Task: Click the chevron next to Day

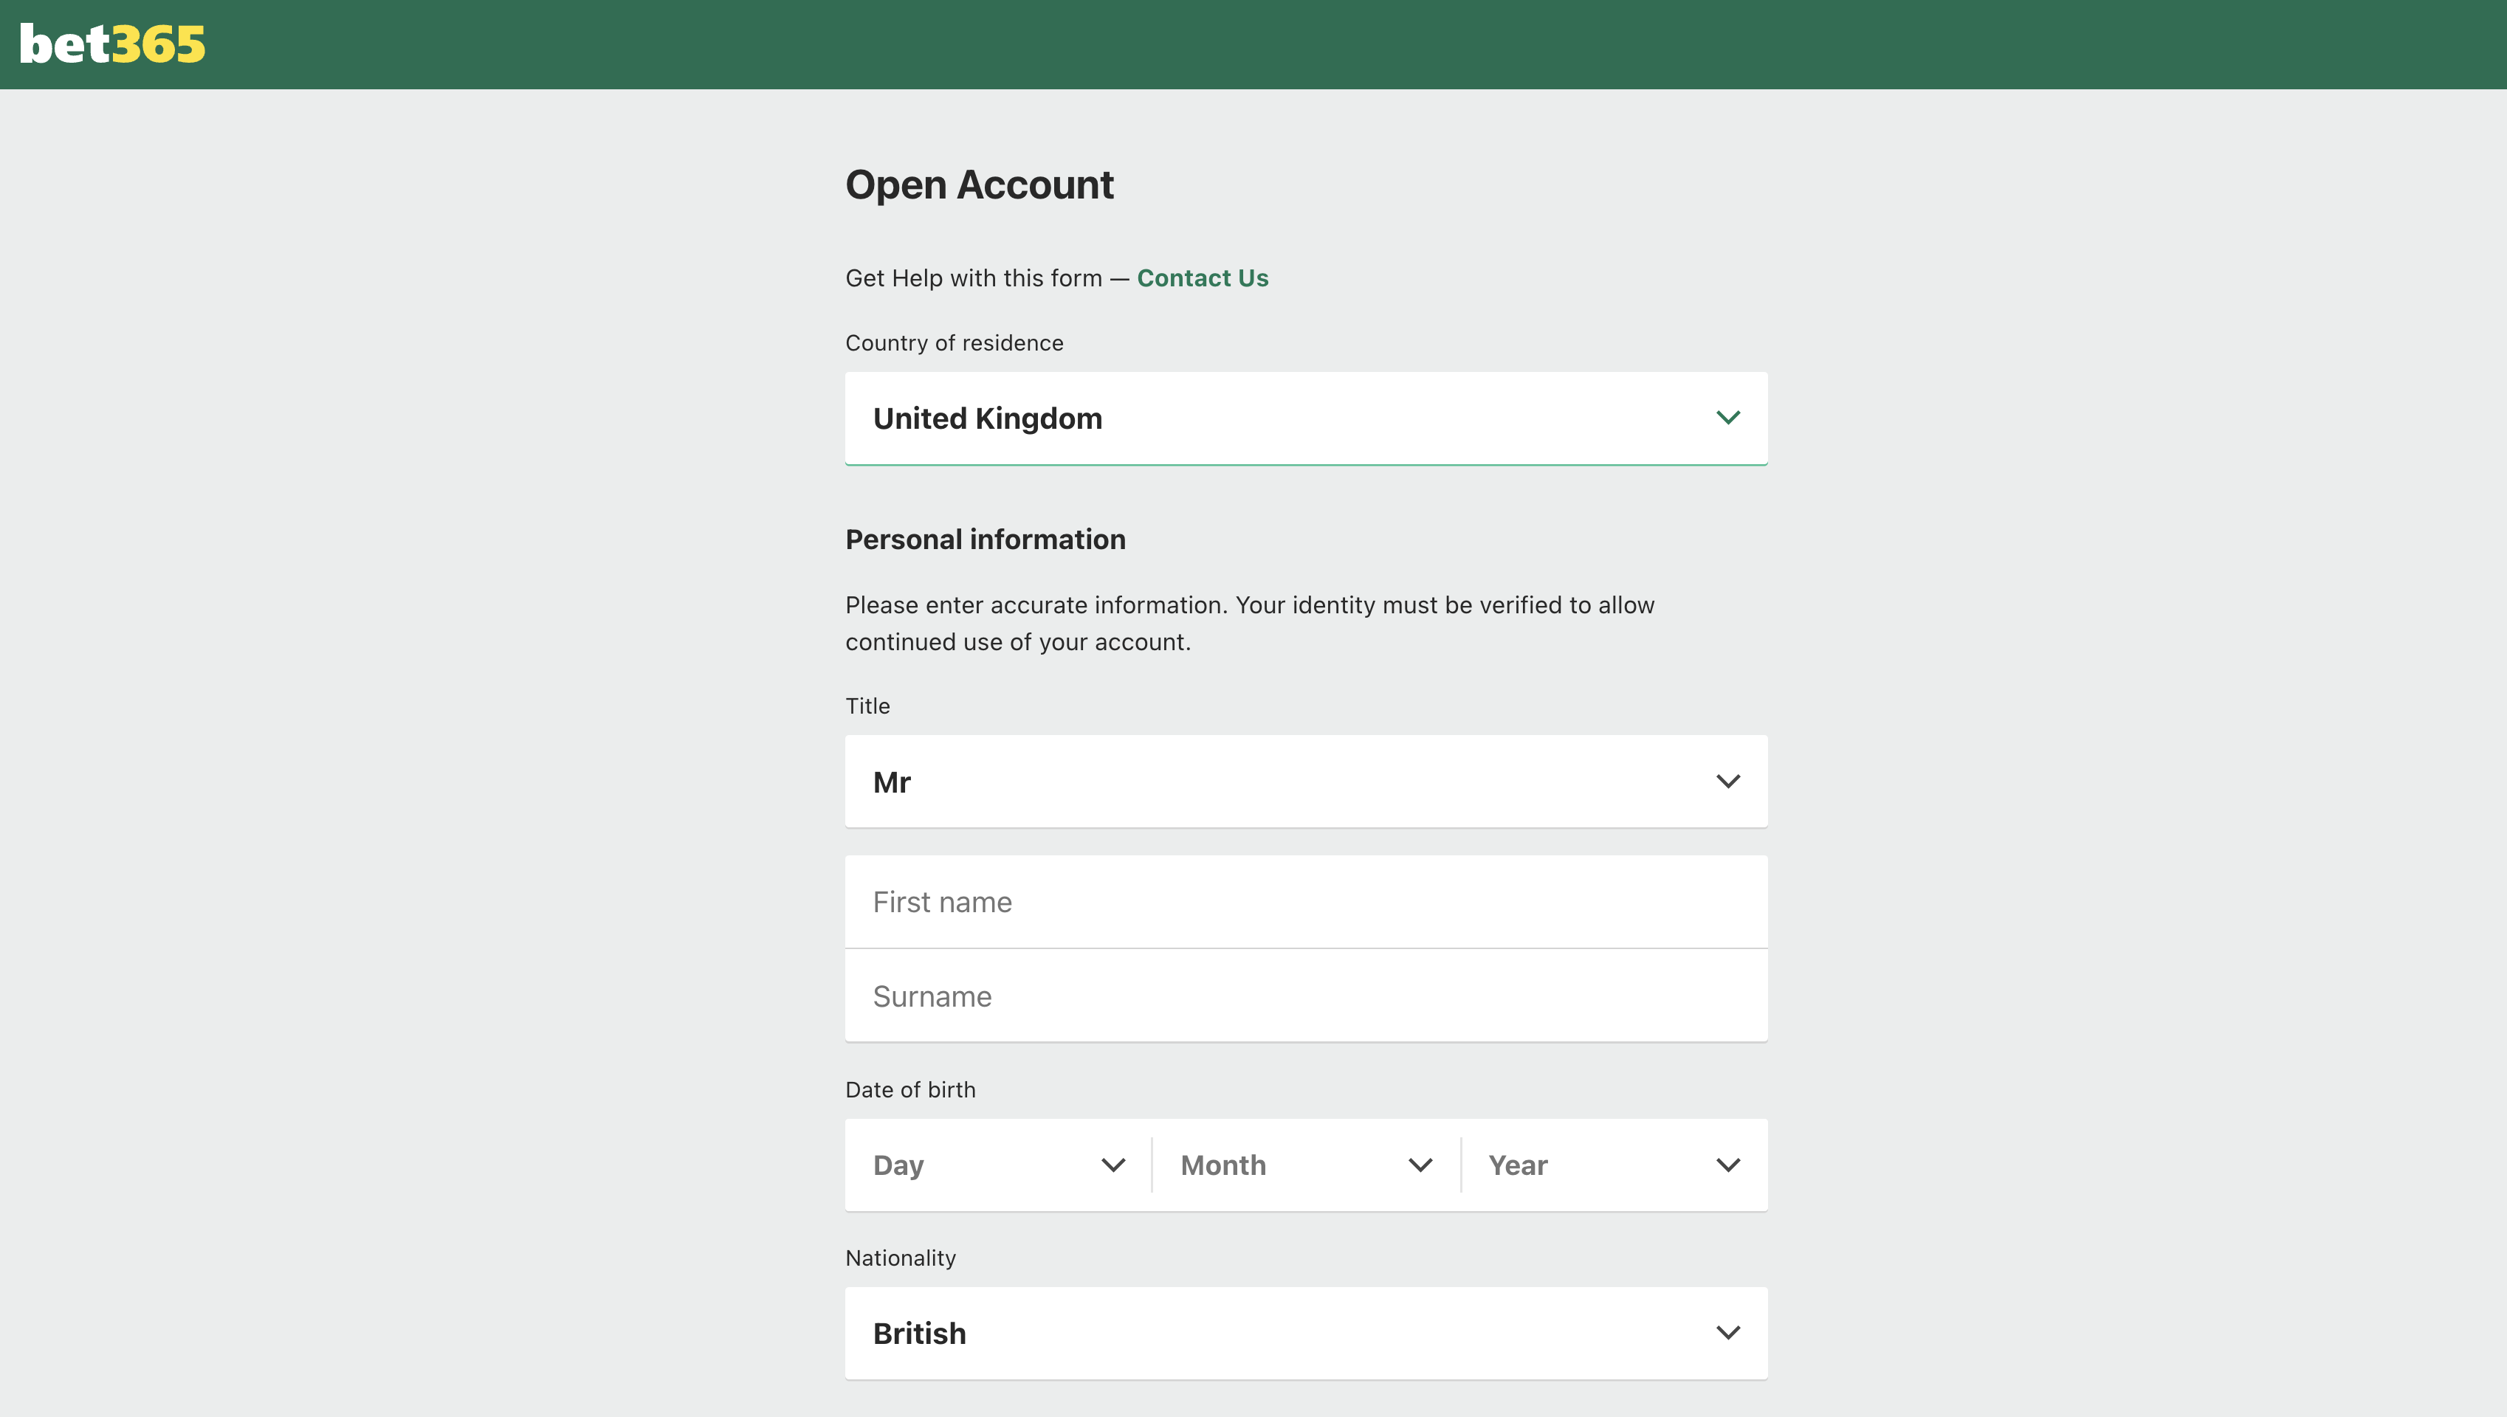Action: click(1113, 1165)
